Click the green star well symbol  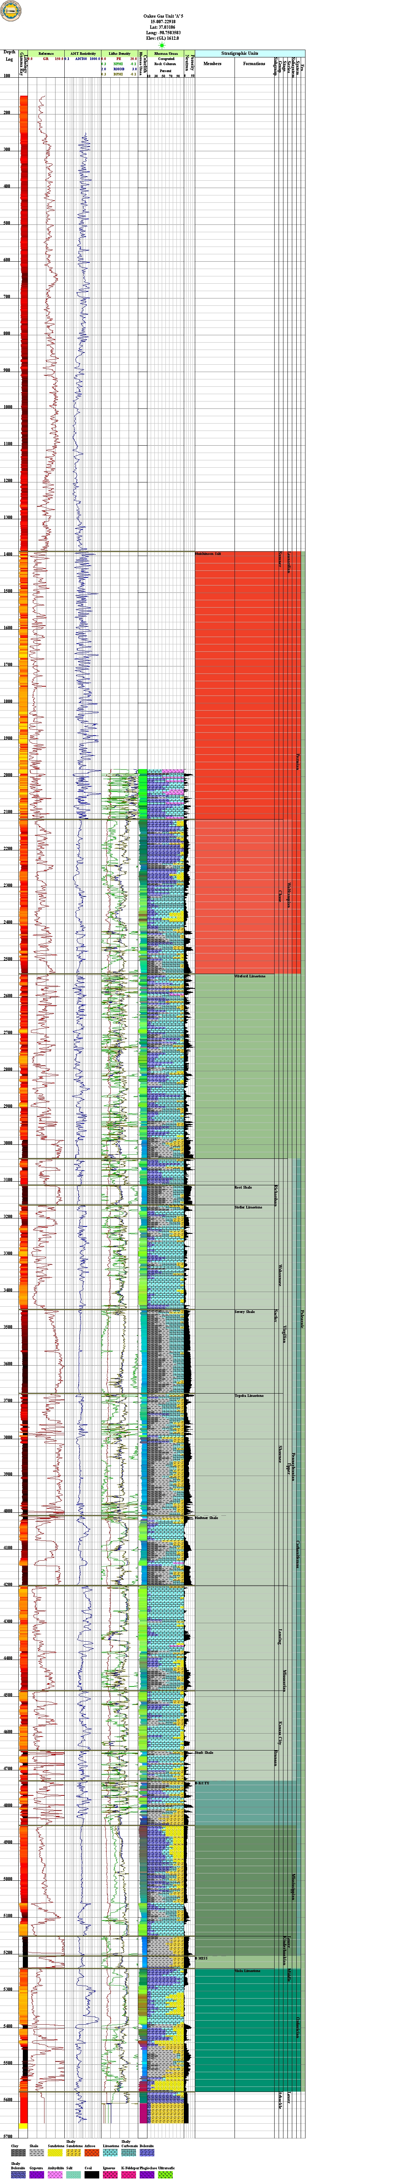(162, 45)
